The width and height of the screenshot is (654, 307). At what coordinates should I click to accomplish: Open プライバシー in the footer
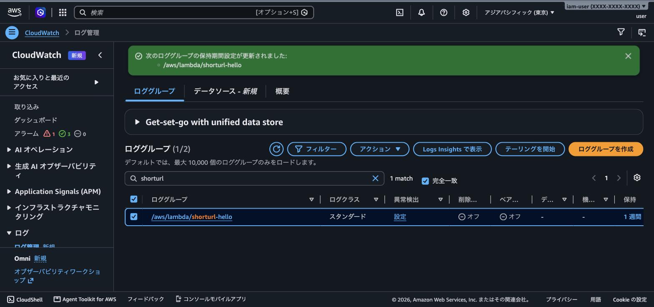[561, 299]
